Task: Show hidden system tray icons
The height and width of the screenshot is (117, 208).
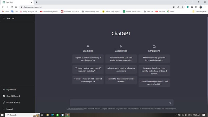Action: (x=176, y=115)
